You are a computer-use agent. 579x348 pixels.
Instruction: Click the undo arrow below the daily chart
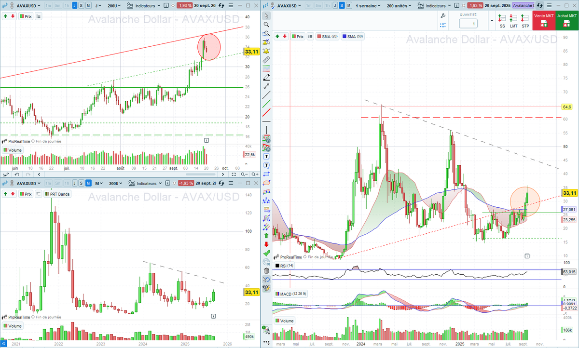click(x=16, y=174)
